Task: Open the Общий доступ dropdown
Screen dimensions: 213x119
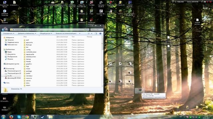Action: pos(46,33)
